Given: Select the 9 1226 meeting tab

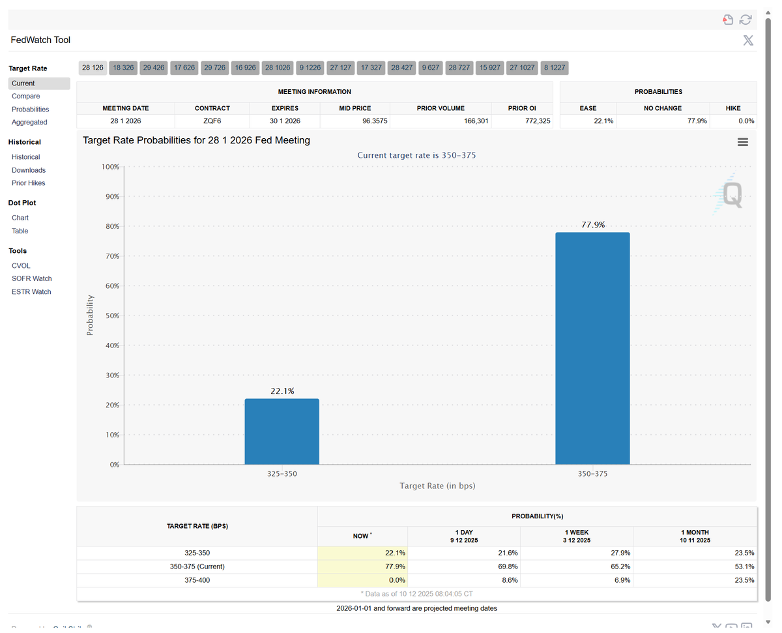Looking at the screenshot, I should point(310,68).
